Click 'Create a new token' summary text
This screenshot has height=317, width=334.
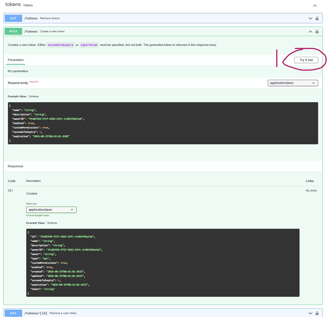click(x=52, y=31)
